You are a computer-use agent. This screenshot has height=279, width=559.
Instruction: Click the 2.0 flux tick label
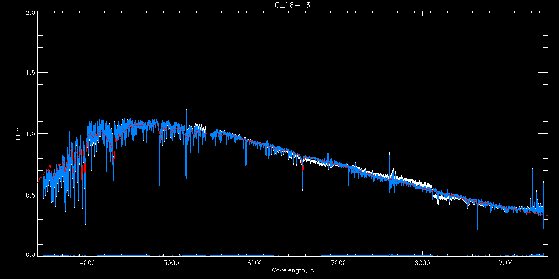click(30, 13)
